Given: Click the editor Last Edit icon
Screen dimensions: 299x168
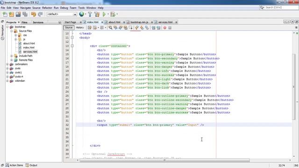Looking at the screenshot, I should (x=90, y=28).
